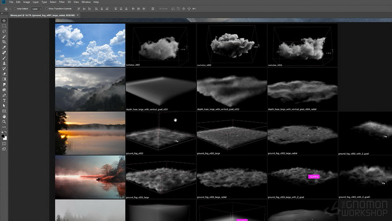Select the Brush tool
The width and height of the screenshot is (392, 221).
click(x=4, y=58)
